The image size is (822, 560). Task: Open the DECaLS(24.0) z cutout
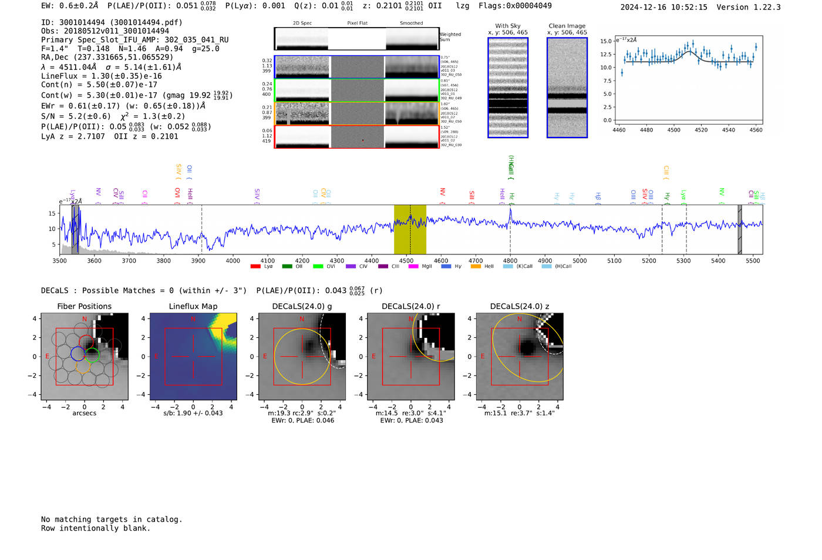[x=520, y=357]
